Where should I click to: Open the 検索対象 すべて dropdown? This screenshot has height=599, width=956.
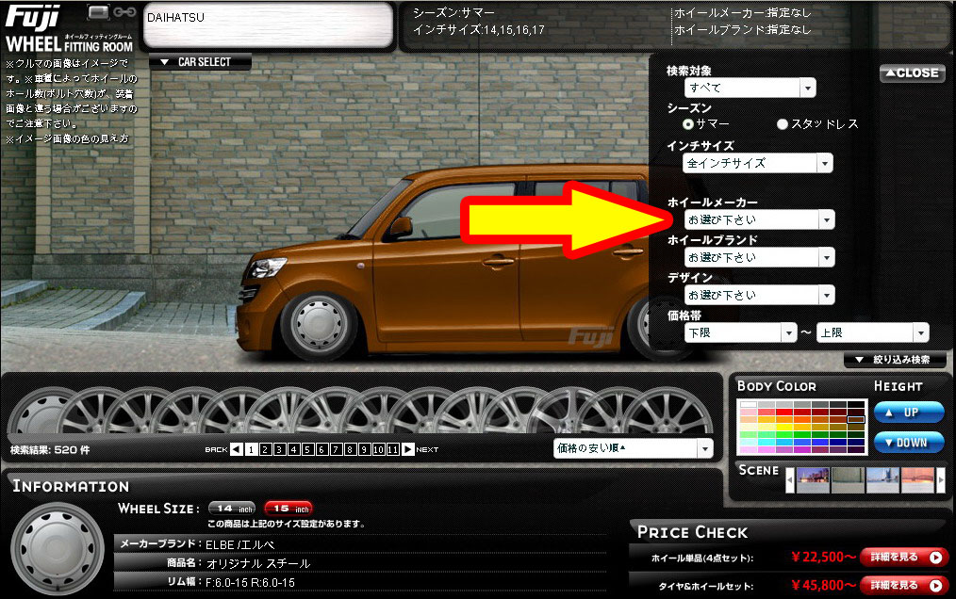coord(750,88)
